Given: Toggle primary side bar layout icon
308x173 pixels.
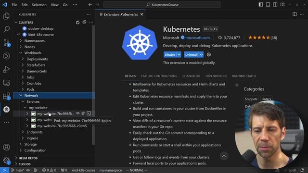Looking at the screenshot, I should (261, 4).
